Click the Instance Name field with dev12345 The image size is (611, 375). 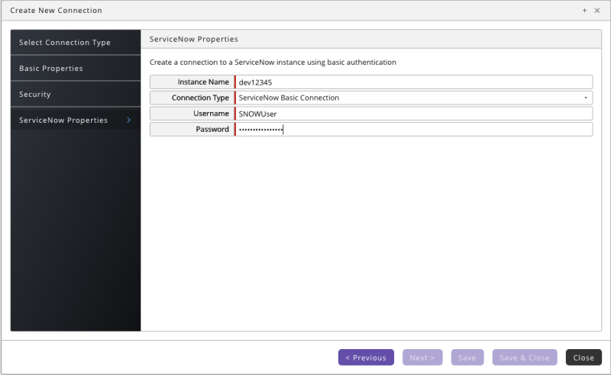pyautogui.click(x=414, y=82)
